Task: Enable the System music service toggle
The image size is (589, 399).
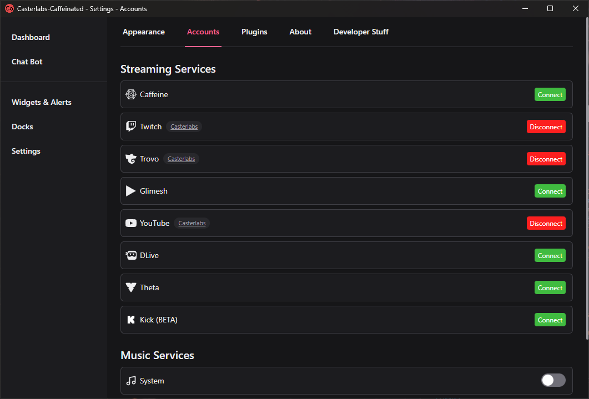Action: pos(553,380)
